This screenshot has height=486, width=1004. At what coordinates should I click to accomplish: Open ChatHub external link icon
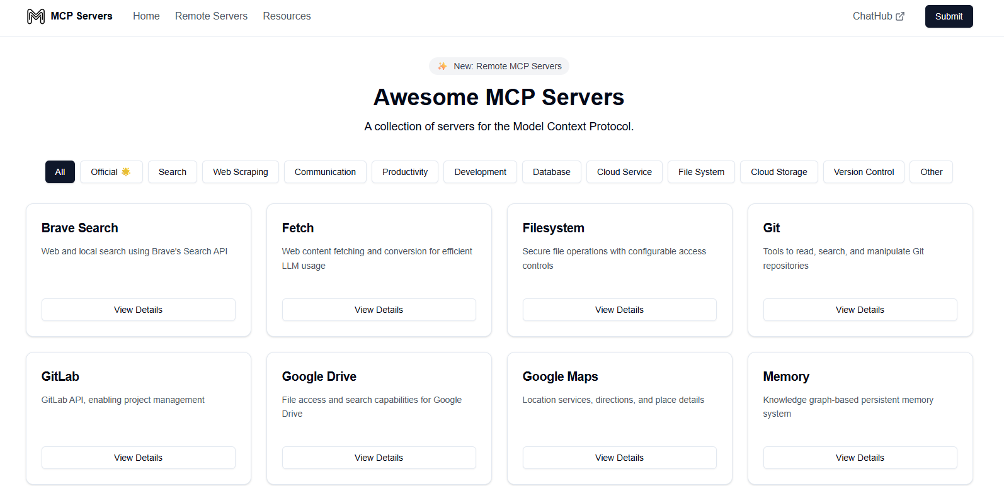pyautogui.click(x=900, y=16)
